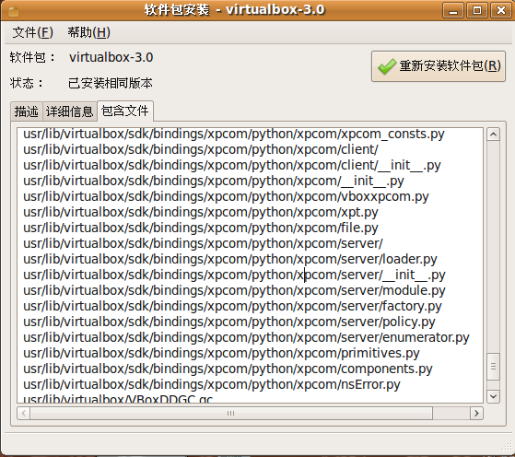
Task: Click the vertical scrollbar up arrow
Action: 493,135
